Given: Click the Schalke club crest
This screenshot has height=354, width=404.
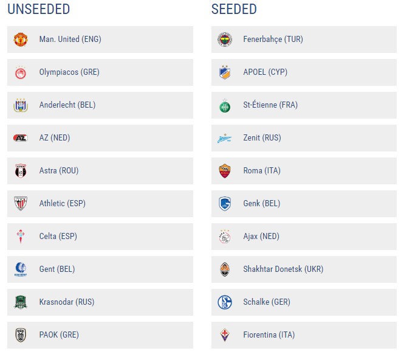Looking at the screenshot, I should point(225,302).
